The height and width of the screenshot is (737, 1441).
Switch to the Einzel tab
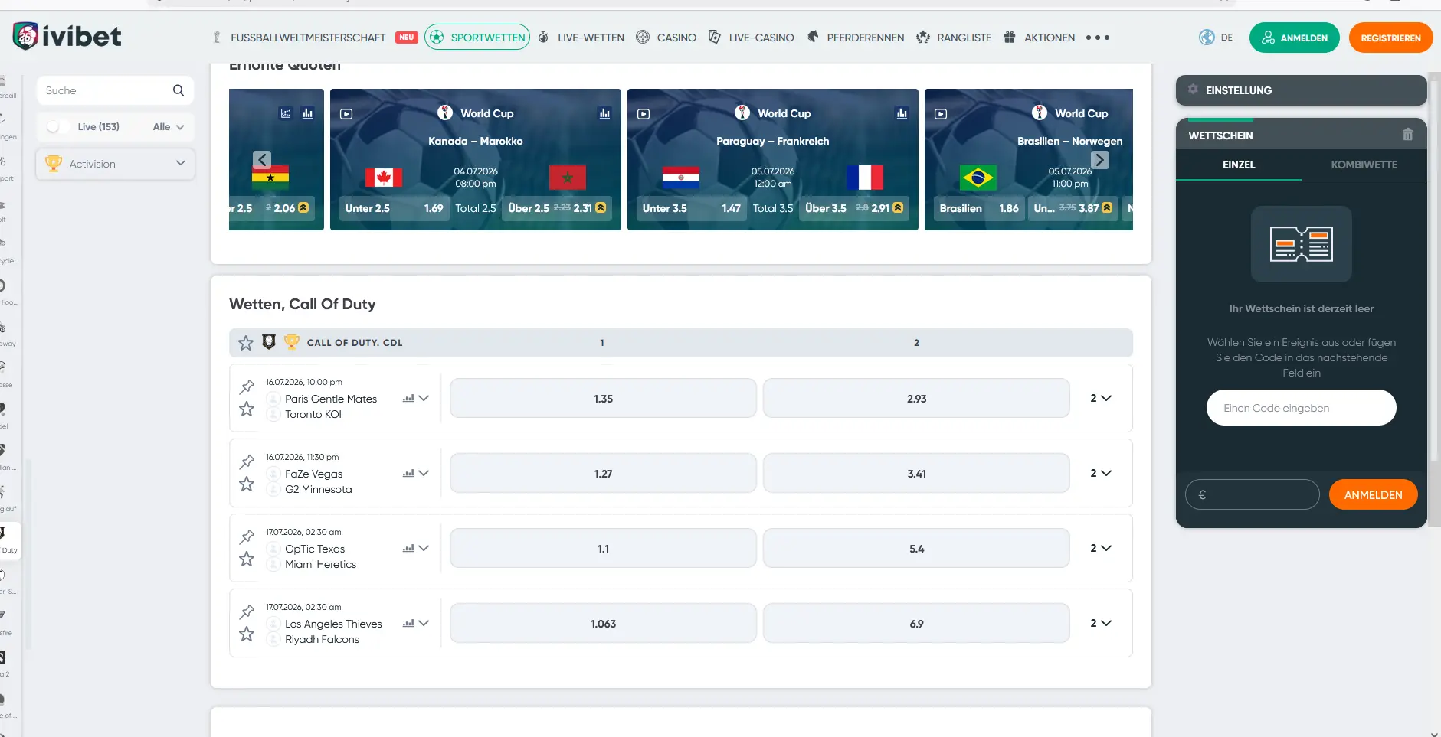click(1239, 165)
